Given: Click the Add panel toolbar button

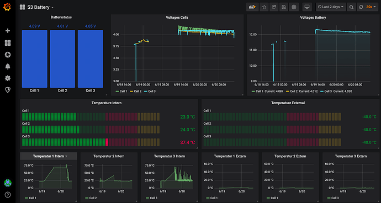Looking at the screenshot, I should 252,7.
